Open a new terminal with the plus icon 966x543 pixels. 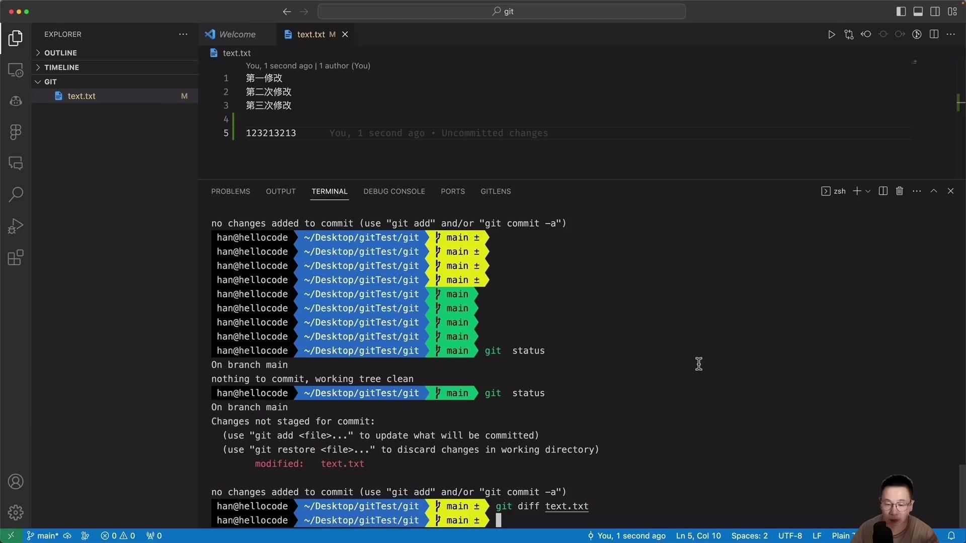click(x=857, y=191)
